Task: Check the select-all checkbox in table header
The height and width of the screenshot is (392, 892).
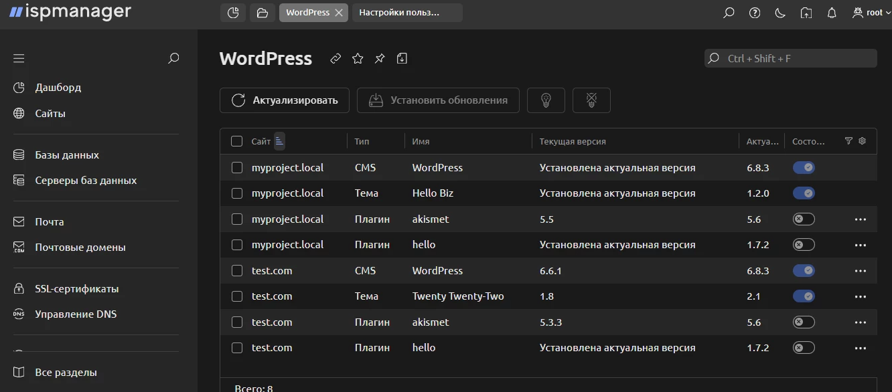Action: point(236,141)
